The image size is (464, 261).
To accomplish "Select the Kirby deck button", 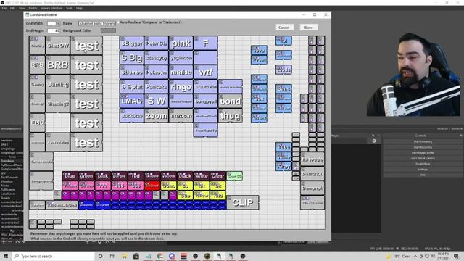I will pyautogui.click(x=283, y=166).
